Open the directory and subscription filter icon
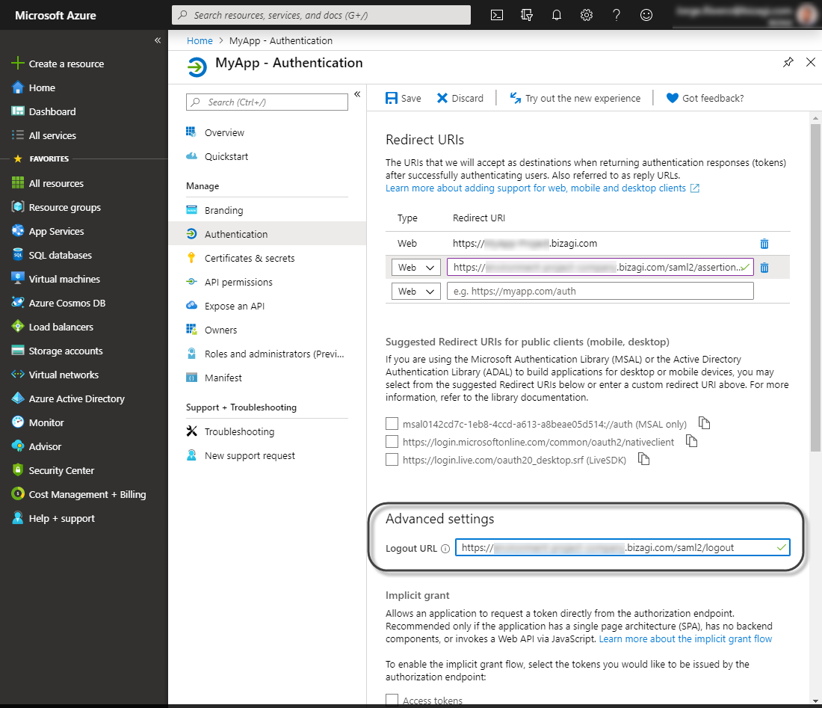 pyautogui.click(x=526, y=15)
